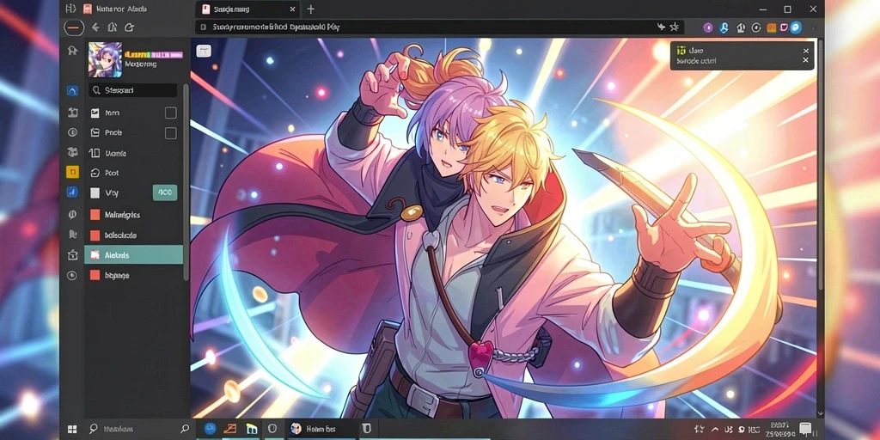Click the blue chart icon in left sidebar
Viewport: 880px width, 440px height.
(72, 192)
